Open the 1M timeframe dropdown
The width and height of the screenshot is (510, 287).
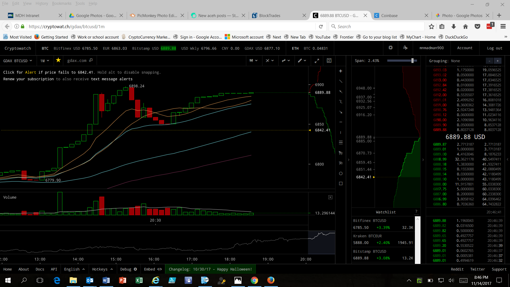pos(45,61)
